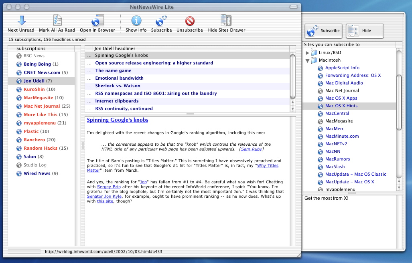The width and height of the screenshot is (412, 263).
Task: Open the Spinning Google's knobs article title link
Action: 118,120
